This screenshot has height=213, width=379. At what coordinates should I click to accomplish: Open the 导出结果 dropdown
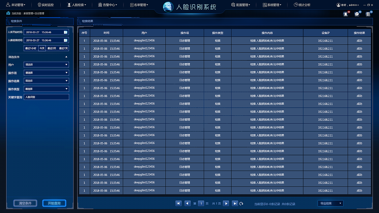click(x=330, y=203)
